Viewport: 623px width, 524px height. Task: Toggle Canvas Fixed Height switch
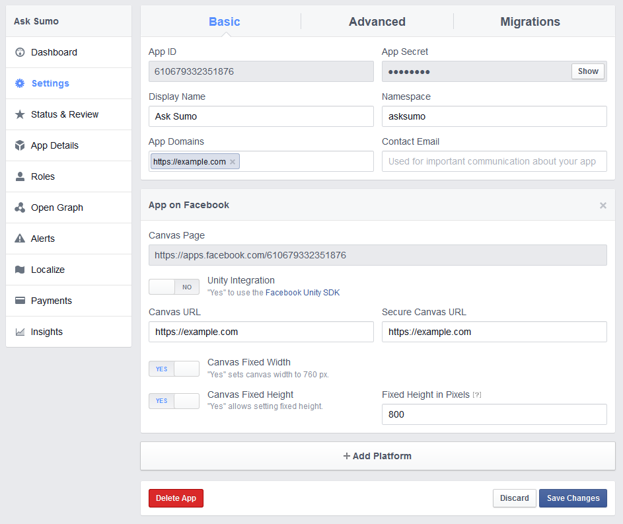174,401
